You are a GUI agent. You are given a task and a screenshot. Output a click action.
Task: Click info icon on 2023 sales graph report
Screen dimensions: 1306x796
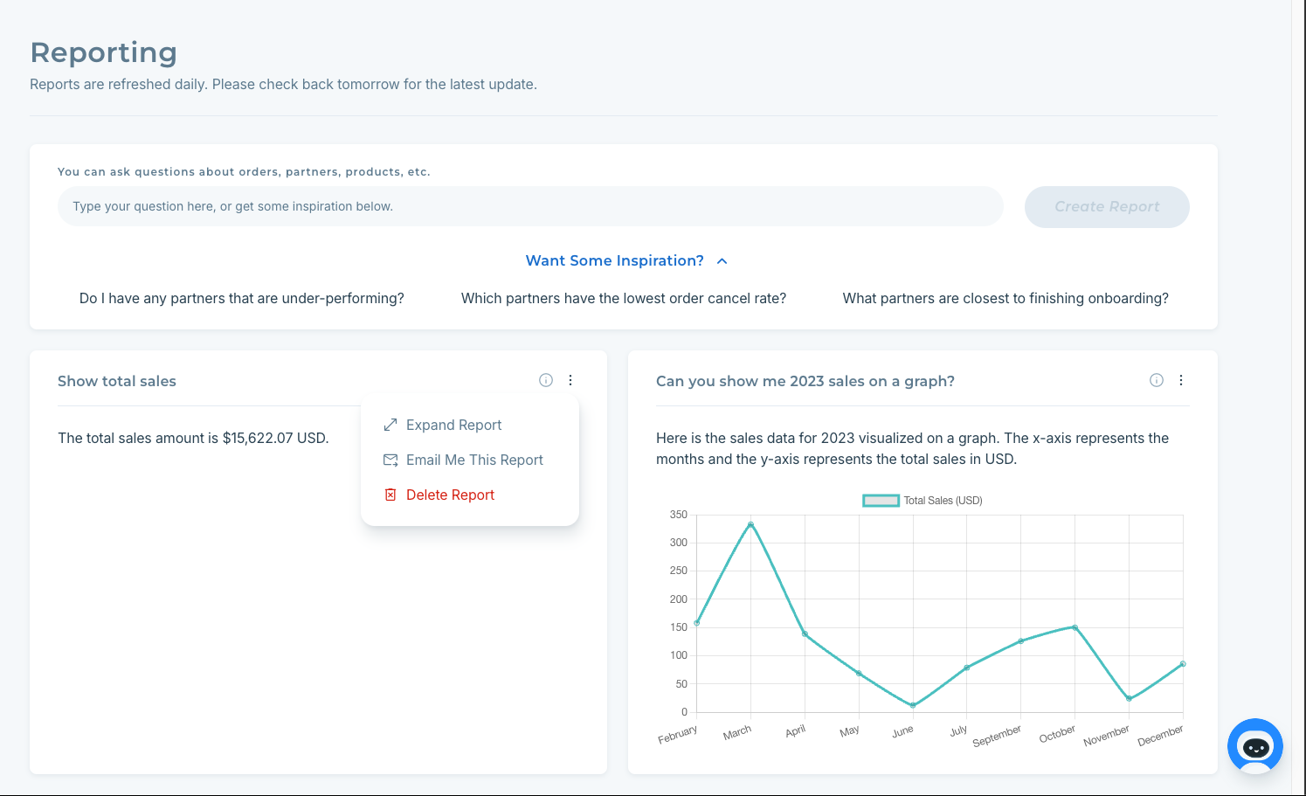(1157, 380)
